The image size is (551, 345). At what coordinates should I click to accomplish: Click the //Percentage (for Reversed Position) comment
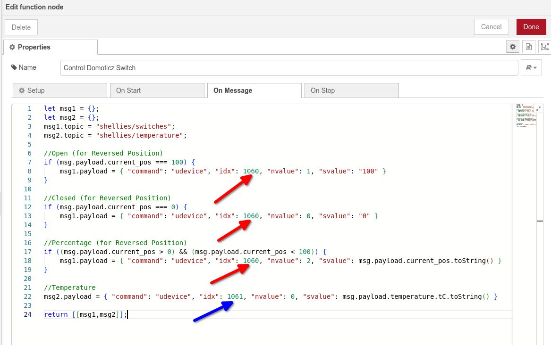tap(115, 243)
